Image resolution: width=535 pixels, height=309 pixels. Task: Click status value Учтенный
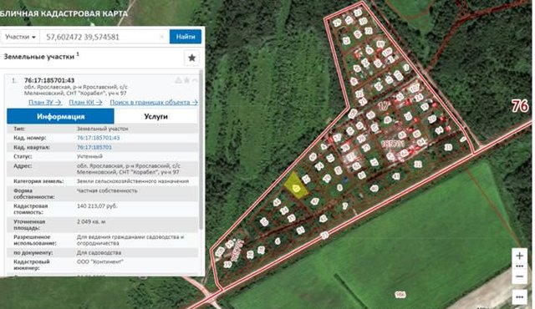tap(89, 157)
